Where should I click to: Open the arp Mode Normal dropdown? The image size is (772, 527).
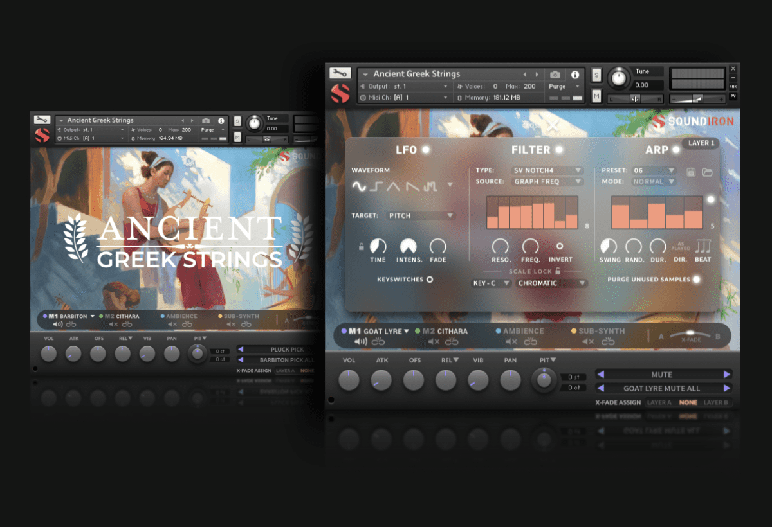654,182
